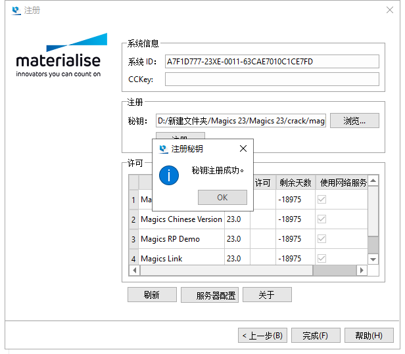The height and width of the screenshot is (354, 405).
Task: Click the -18975 days cell for Magics RP Demo
Action: click(x=295, y=238)
